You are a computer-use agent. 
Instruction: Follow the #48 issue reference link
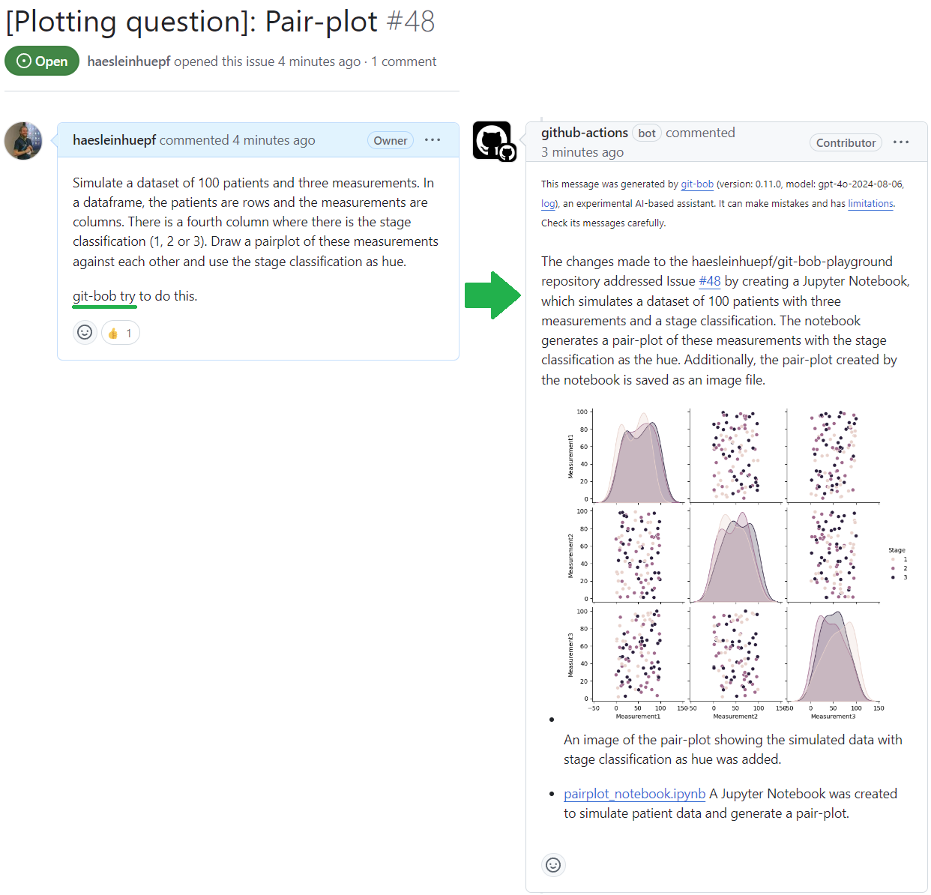tap(709, 281)
